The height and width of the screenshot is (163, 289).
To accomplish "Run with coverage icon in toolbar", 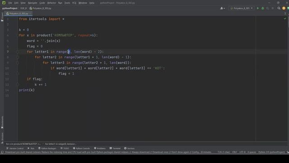I will [x=268, y=8].
